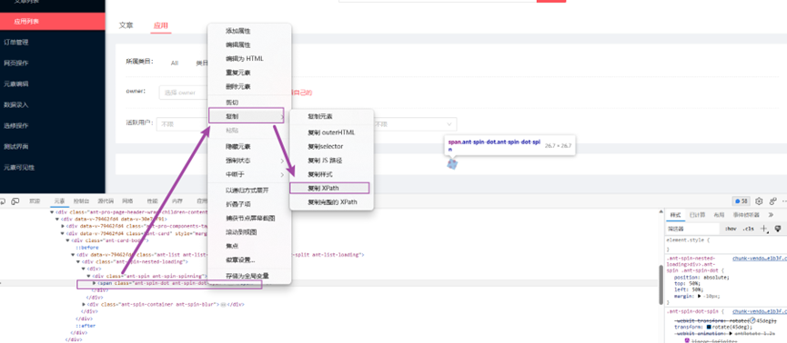The image size is (787, 343).
Task: Switch to the 文章 tab
Action: click(x=126, y=25)
